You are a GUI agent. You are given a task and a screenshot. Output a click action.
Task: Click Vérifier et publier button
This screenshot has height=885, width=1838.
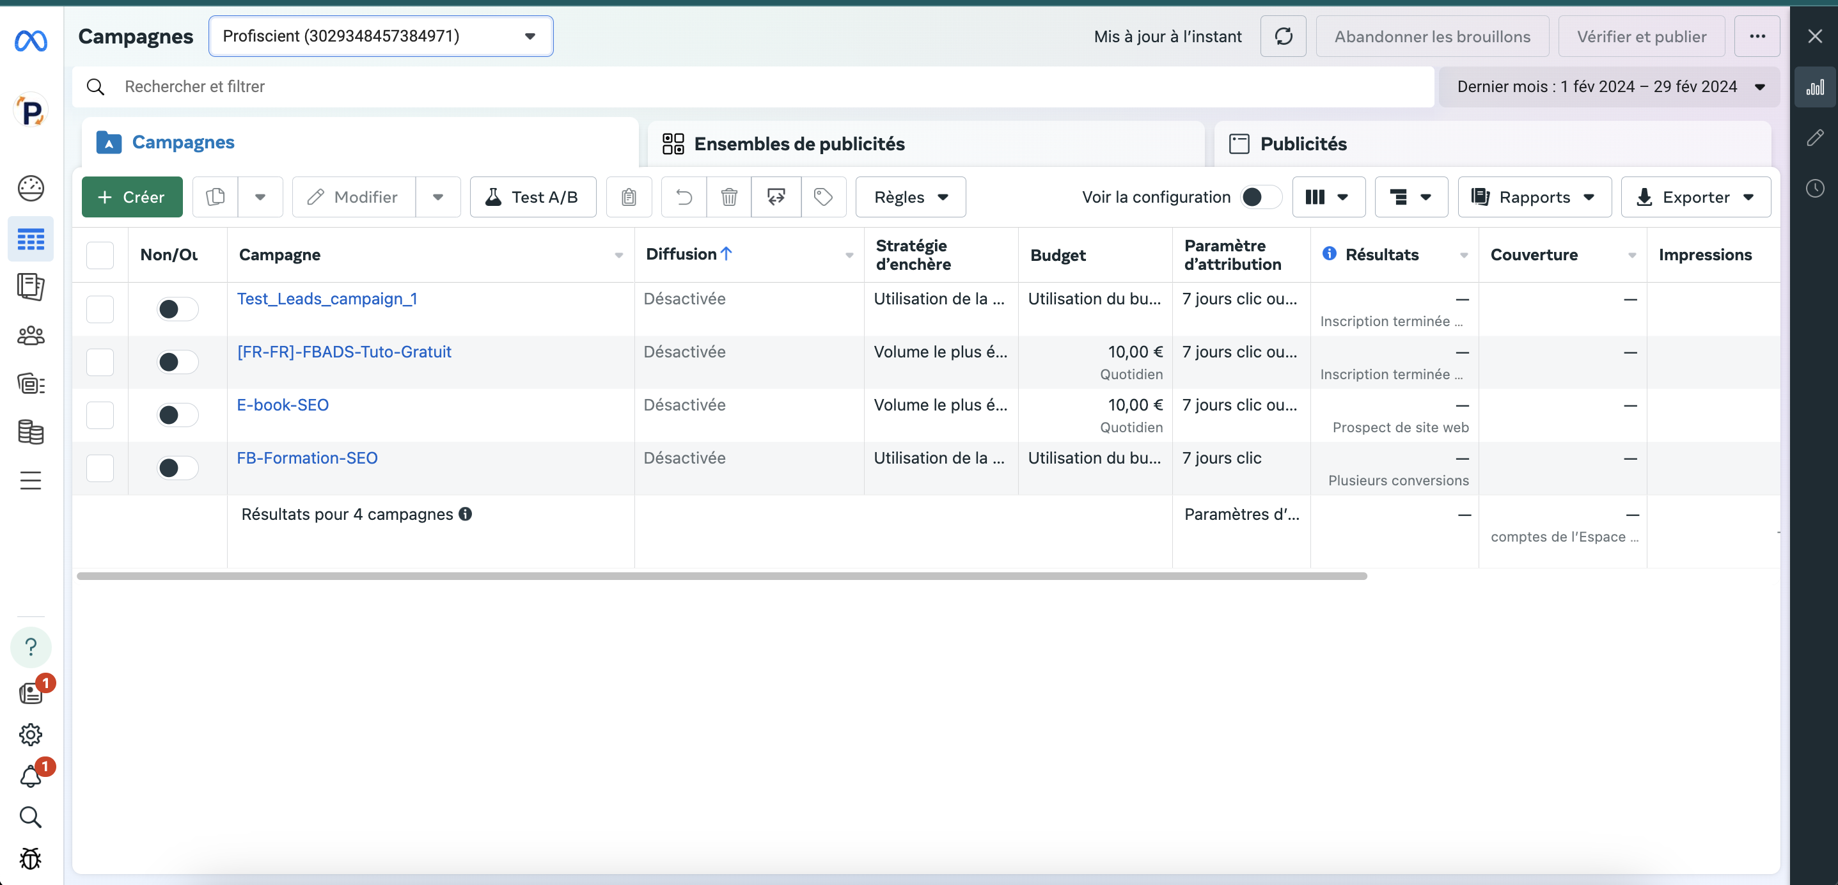point(1641,36)
